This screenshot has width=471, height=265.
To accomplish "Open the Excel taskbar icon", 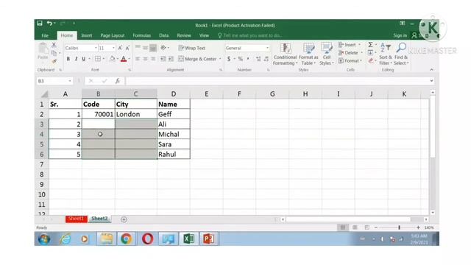I will [x=188, y=239].
